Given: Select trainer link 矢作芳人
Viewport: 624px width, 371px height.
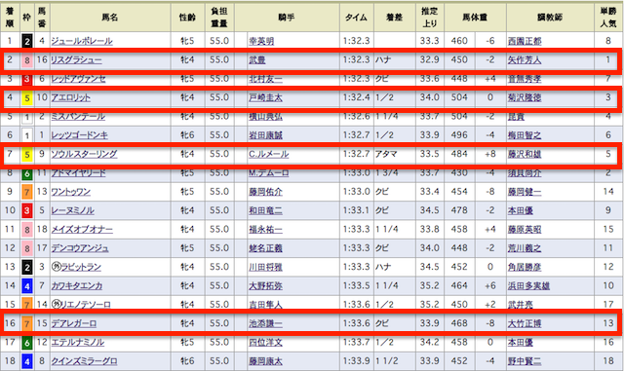Looking at the screenshot, I should pos(525,60).
